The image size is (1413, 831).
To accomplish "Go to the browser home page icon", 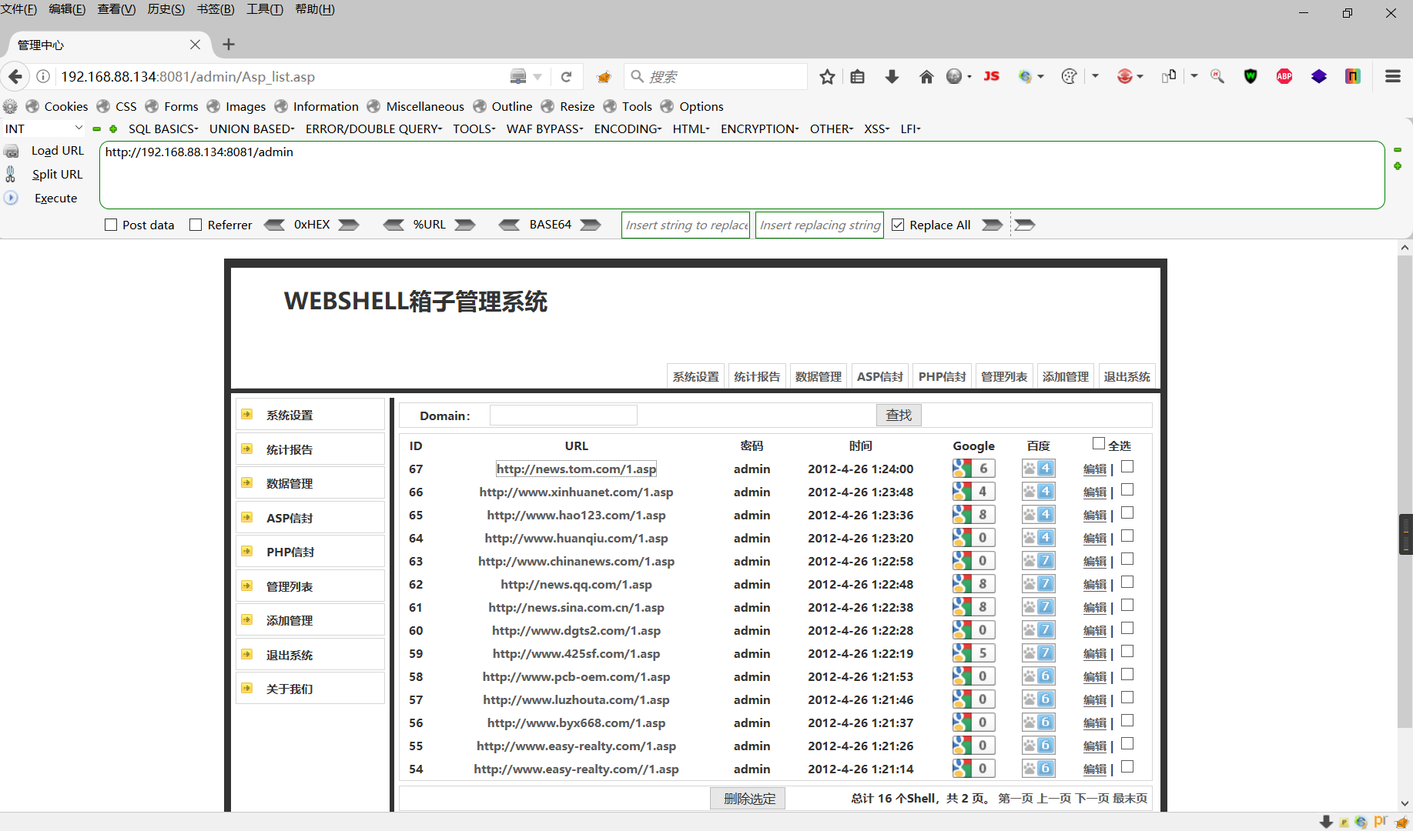I will coord(926,76).
